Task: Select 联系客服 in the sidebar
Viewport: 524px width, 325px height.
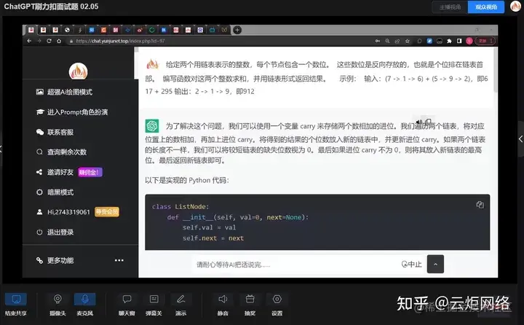Action: point(55,132)
